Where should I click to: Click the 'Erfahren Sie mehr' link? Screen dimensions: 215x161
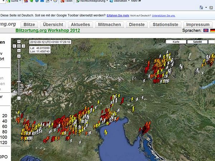118,15
